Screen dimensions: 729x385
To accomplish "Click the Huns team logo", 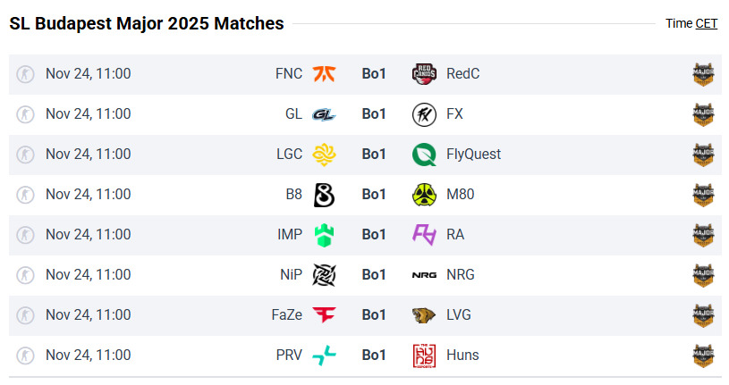I will [x=424, y=356].
